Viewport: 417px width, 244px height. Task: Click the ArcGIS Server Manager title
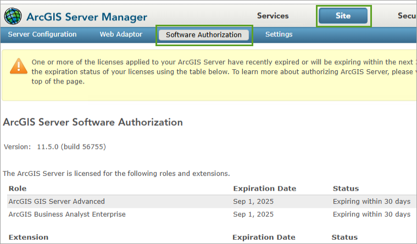(x=87, y=17)
